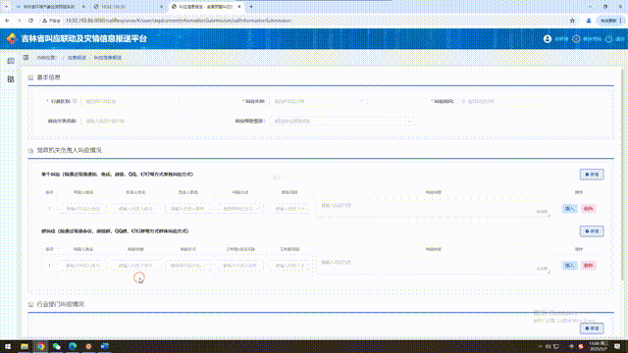
Task: Reload the page with browser refresh icon
Action: (30, 21)
